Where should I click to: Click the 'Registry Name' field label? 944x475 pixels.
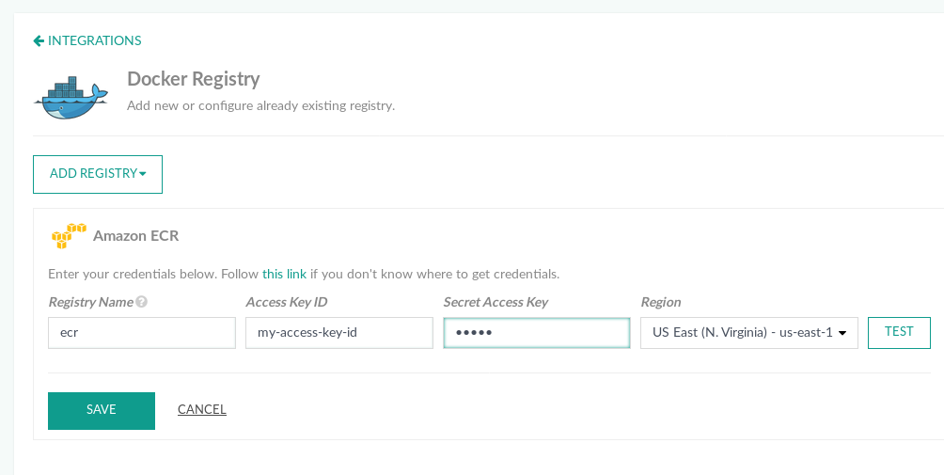click(90, 303)
